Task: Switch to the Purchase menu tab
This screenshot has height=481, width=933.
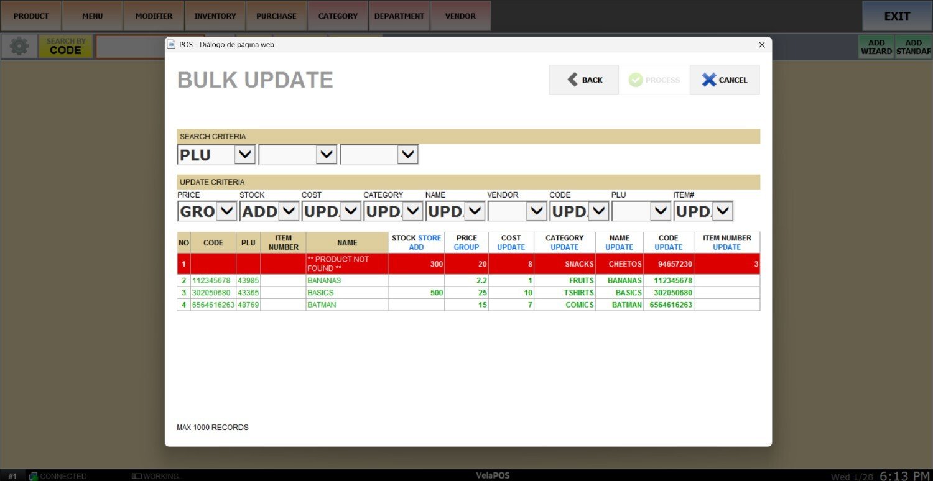Action: 276,16
